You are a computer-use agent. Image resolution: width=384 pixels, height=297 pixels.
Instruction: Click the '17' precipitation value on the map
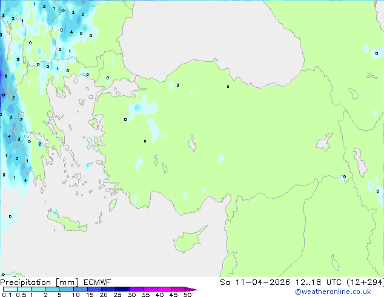[x=3, y=95]
